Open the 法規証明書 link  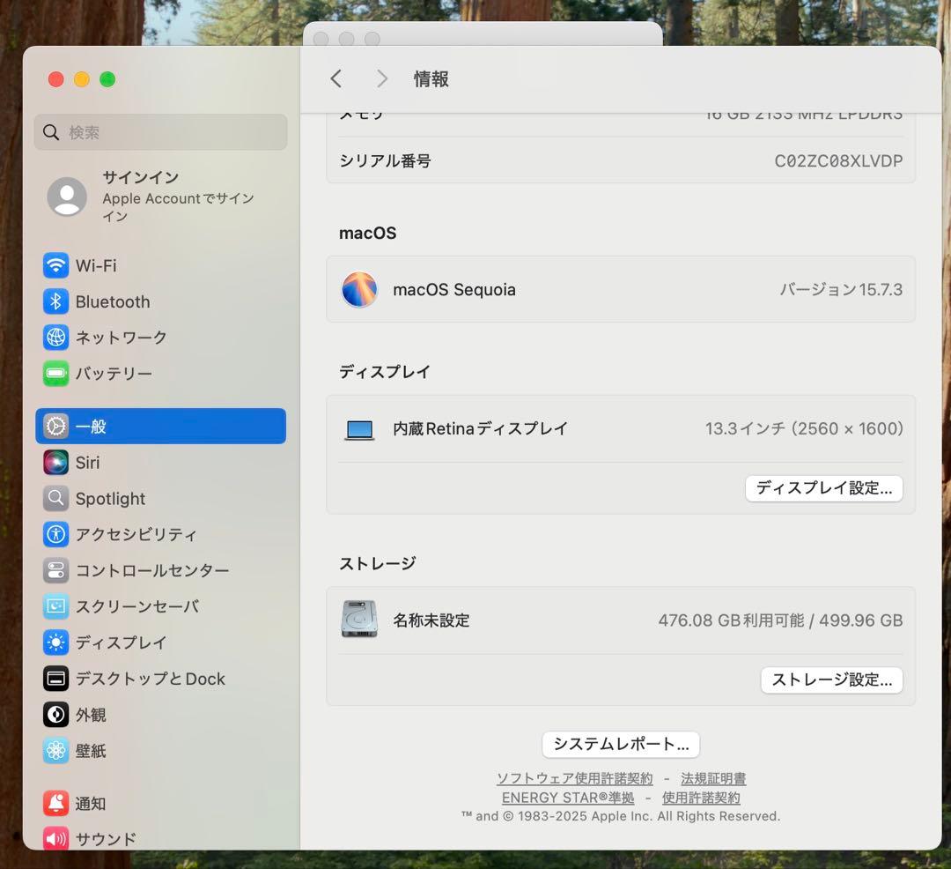(x=712, y=778)
